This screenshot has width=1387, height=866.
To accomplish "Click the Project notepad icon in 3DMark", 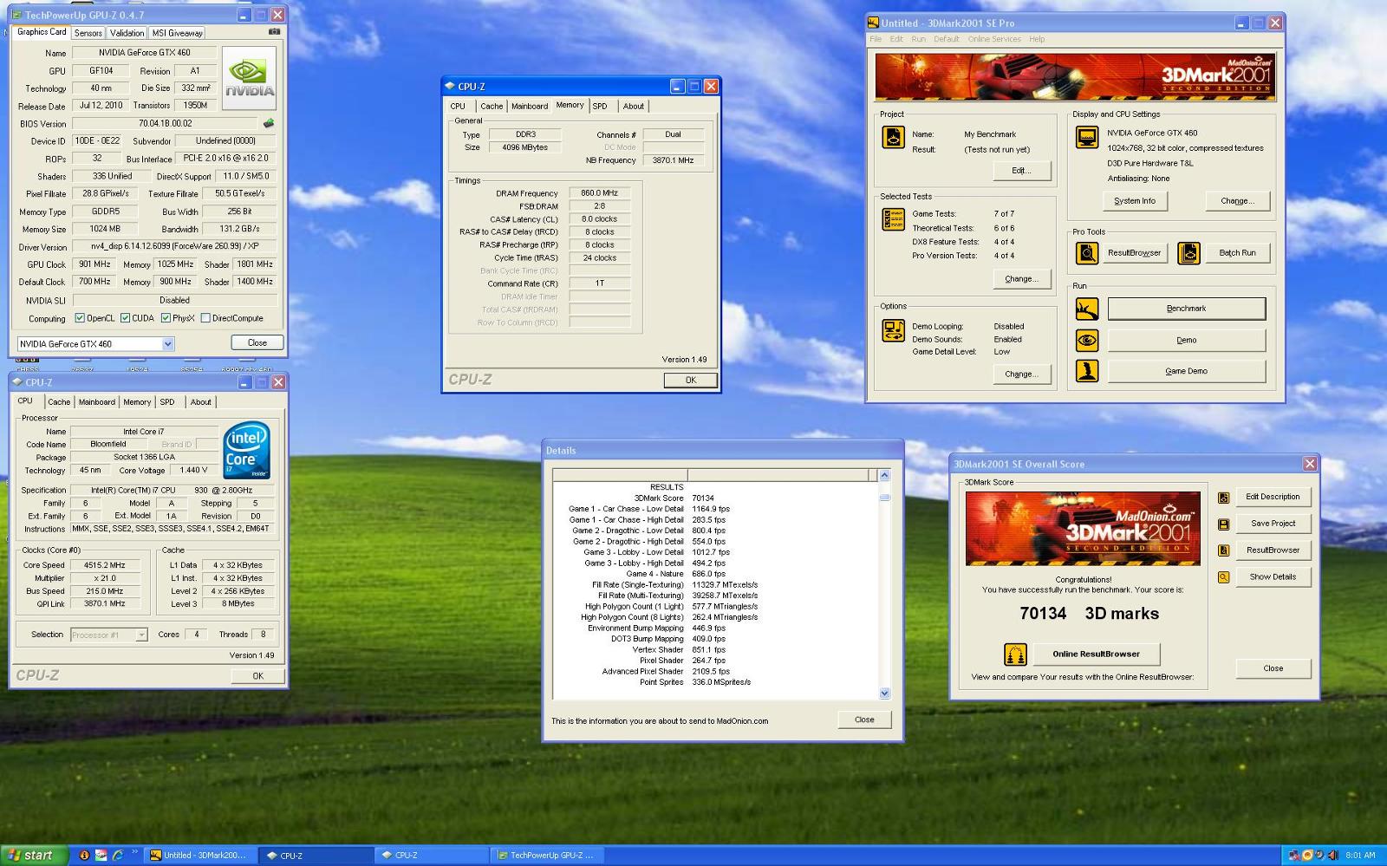I will tap(893, 137).
